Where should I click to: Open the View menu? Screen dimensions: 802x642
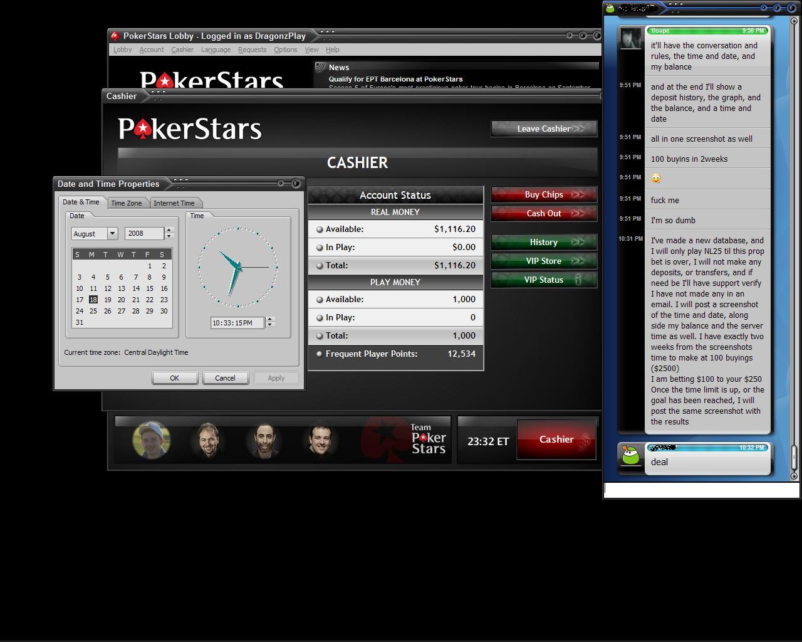click(311, 50)
